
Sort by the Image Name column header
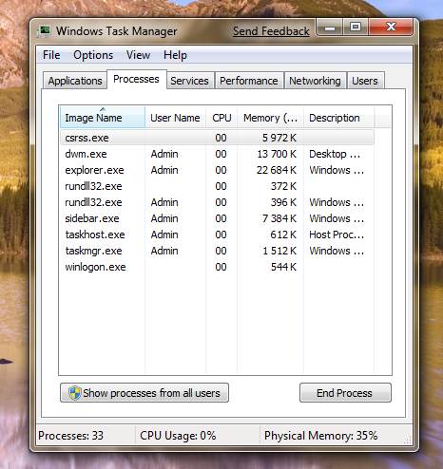click(103, 118)
